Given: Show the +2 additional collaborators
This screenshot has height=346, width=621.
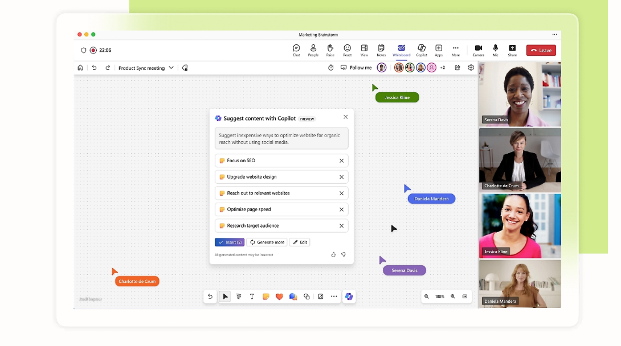Looking at the screenshot, I should click(x=443, y=68).
